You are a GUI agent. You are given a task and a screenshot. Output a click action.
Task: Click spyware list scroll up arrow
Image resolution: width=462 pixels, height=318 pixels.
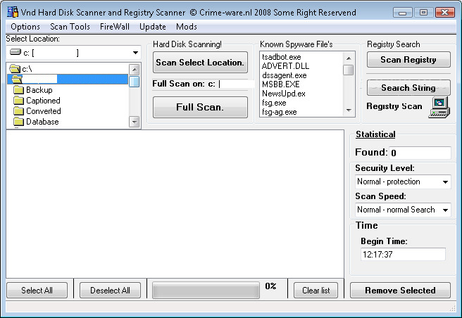click(x=349, y=58)
